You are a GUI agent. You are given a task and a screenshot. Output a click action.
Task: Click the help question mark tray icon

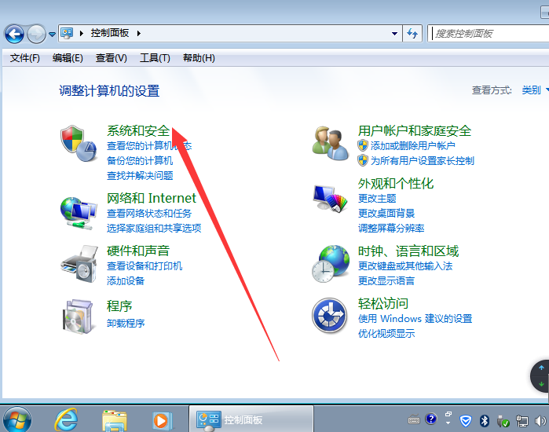[431, 419]
